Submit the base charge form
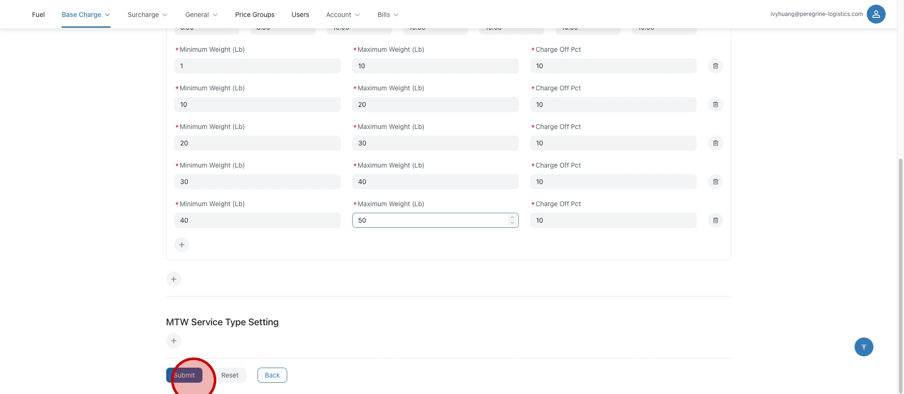 pos(184,375)
